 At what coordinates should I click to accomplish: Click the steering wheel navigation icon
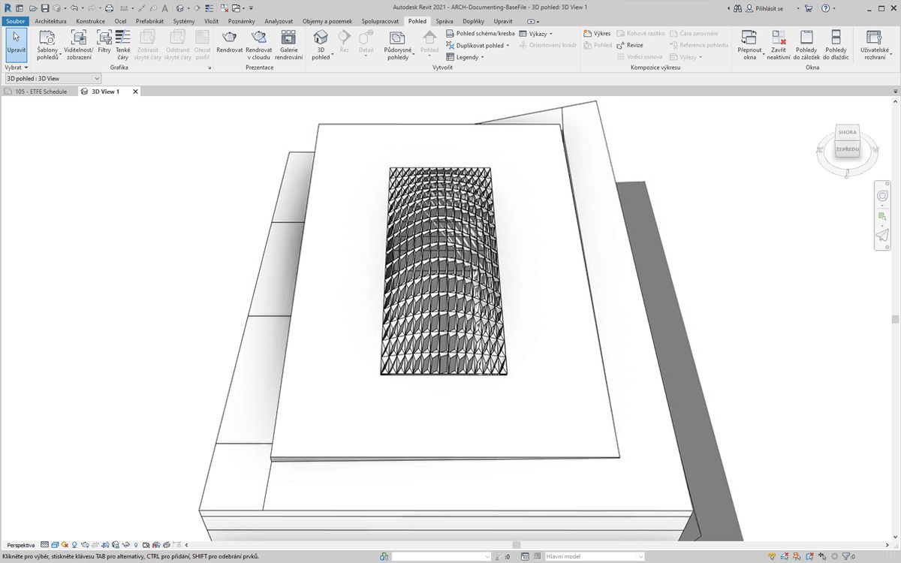pos(882,196)
